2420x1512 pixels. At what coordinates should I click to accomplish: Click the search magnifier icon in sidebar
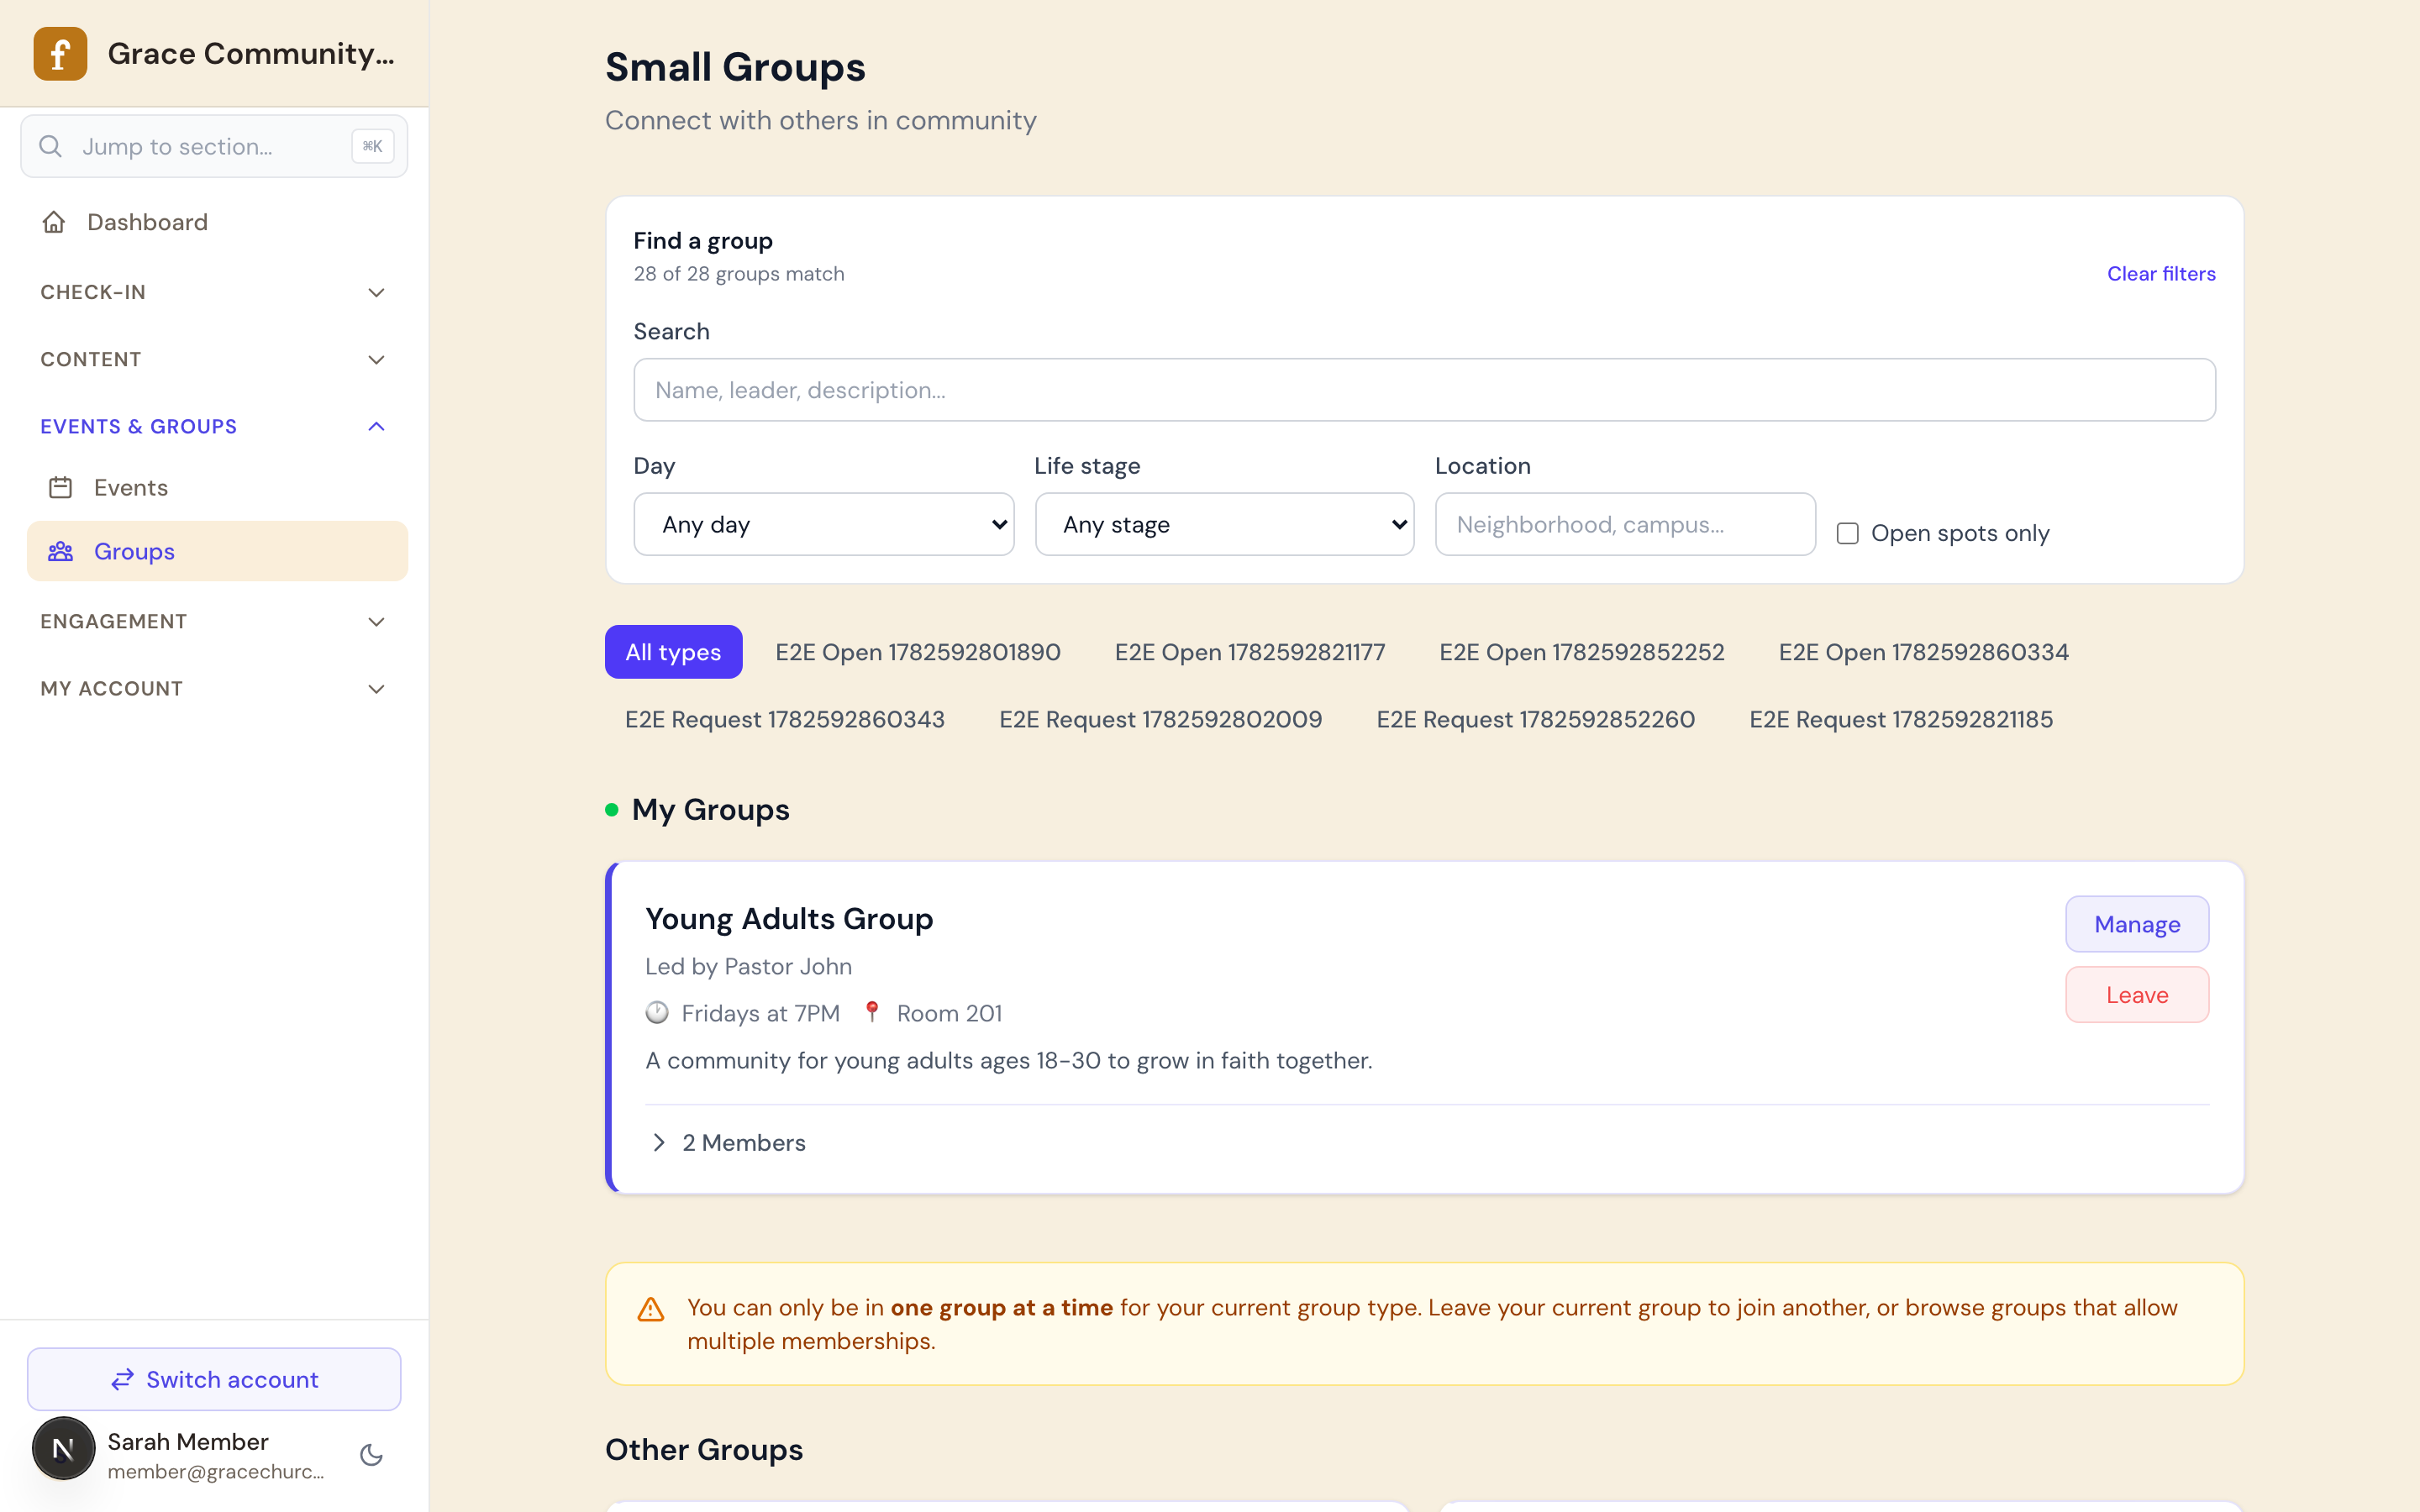point(50,147)
